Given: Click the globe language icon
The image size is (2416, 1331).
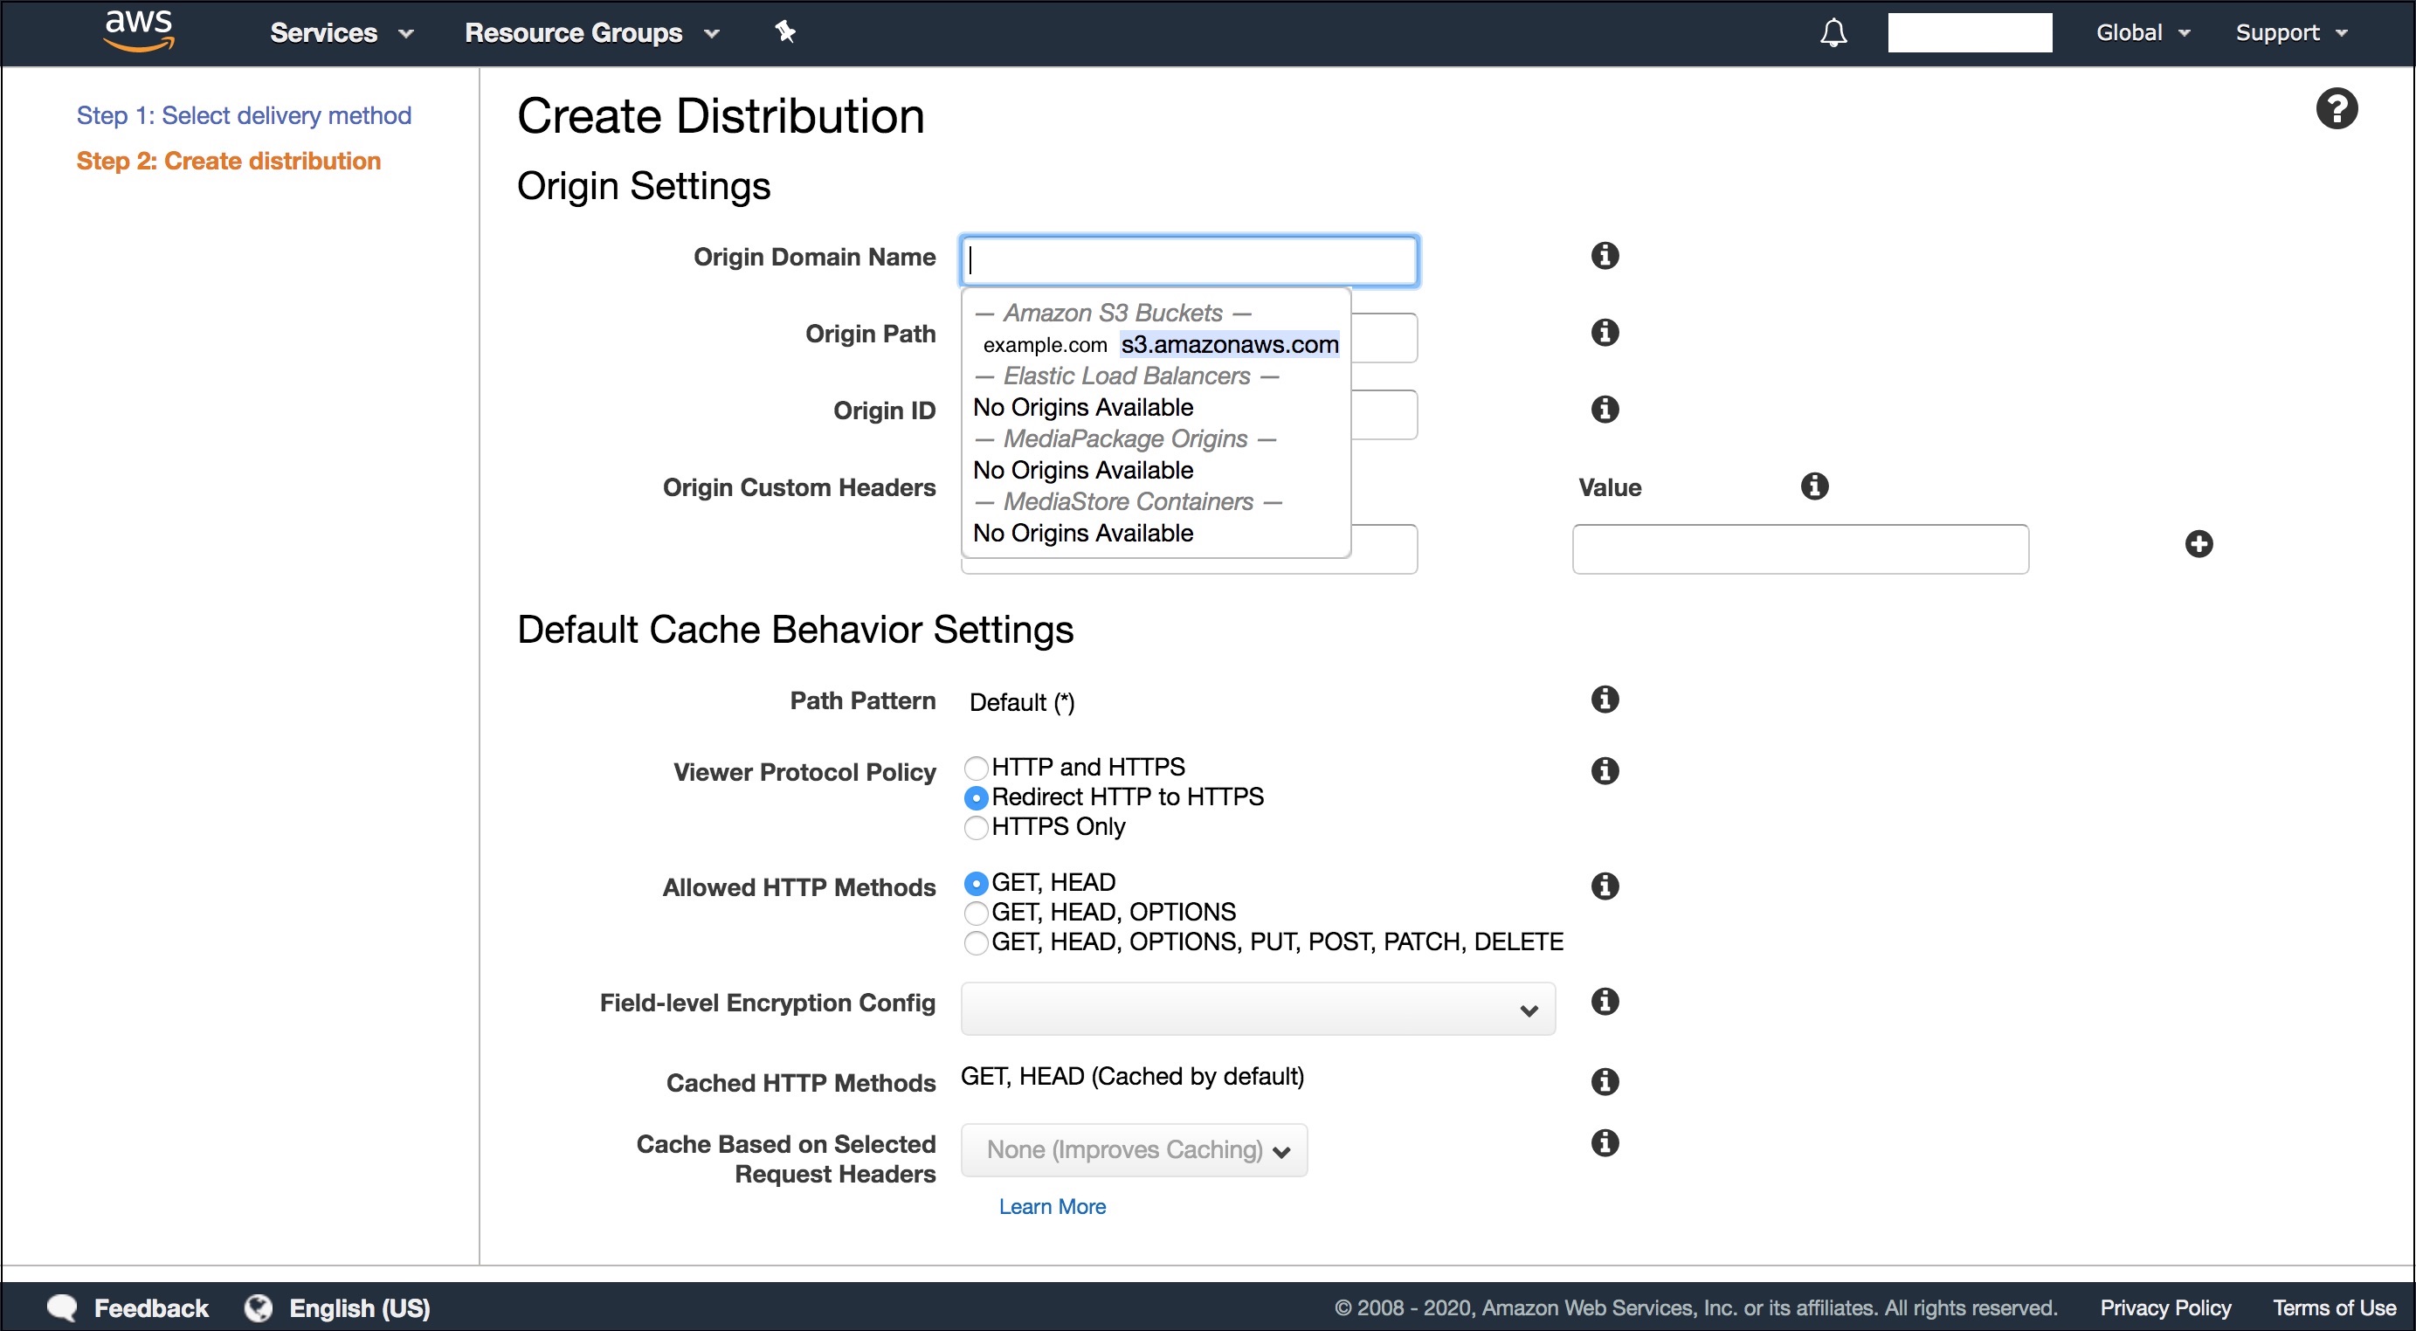Looking at the screenshot, I should pyautogui.click(x=258, y=1307).
